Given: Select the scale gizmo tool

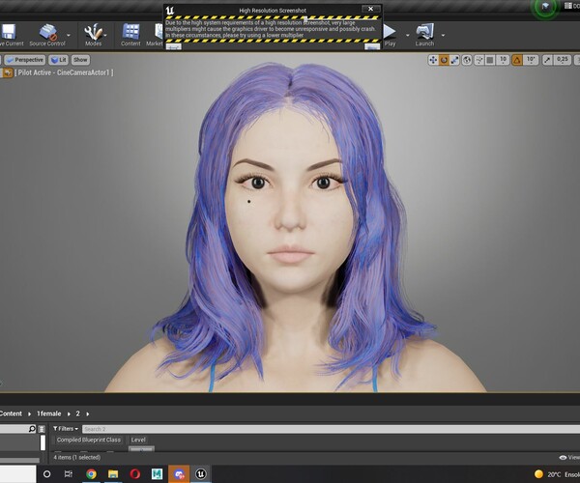Looking at the screenshot, I should tap(454, 60).
